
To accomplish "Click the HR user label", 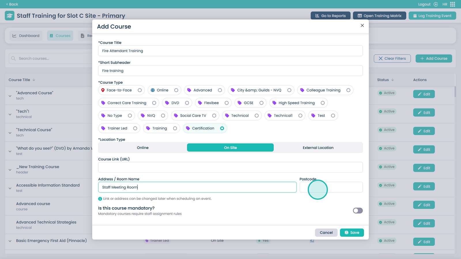I will point(445,4).
